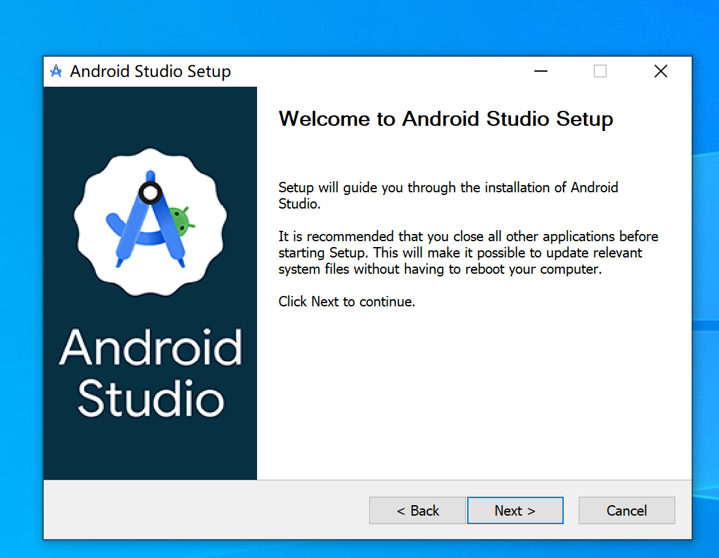The image size is (719, 558).
Task: Click the Next > button
Action: coord(515,510)
